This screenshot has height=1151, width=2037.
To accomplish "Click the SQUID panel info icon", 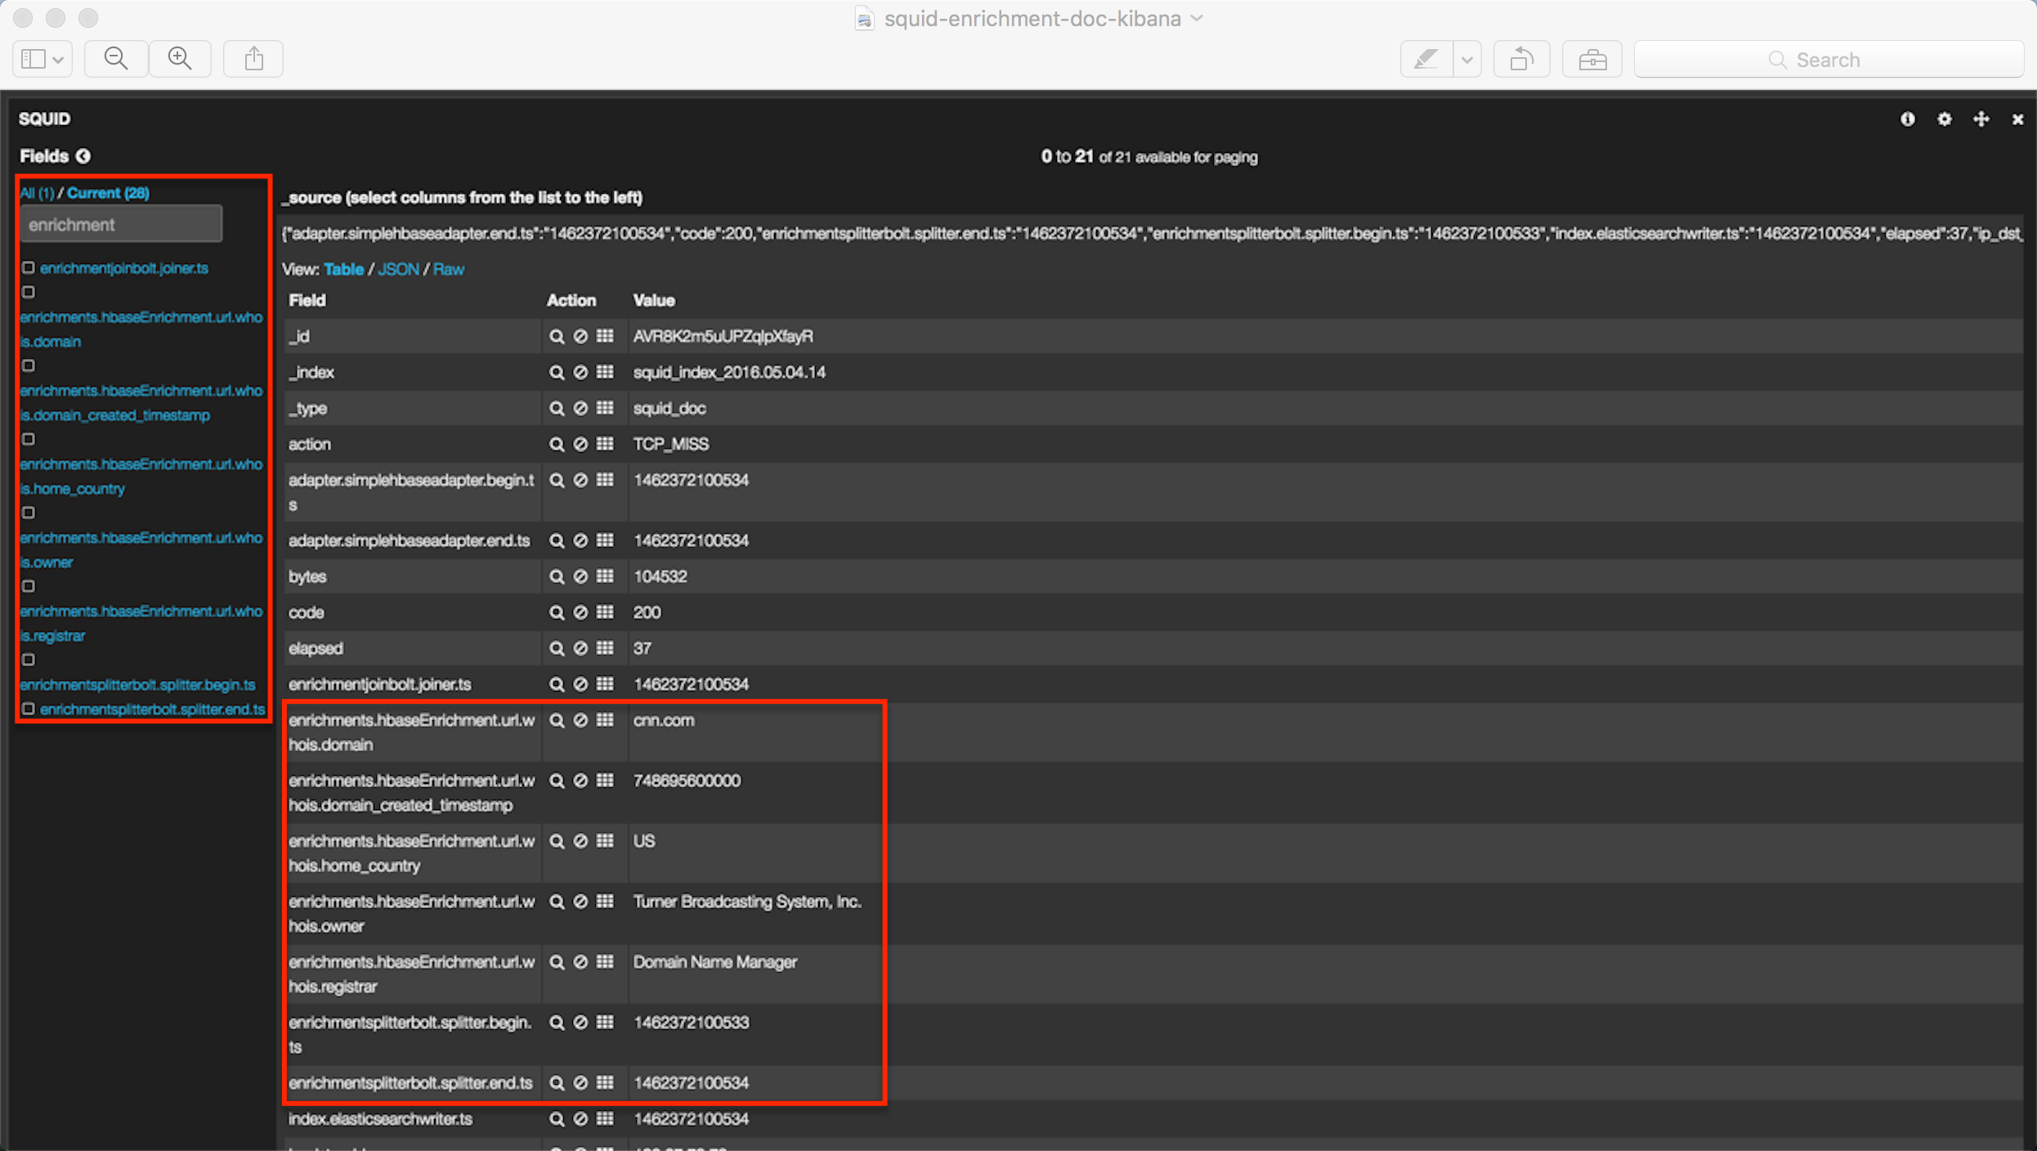I will tap(1907, 119).
